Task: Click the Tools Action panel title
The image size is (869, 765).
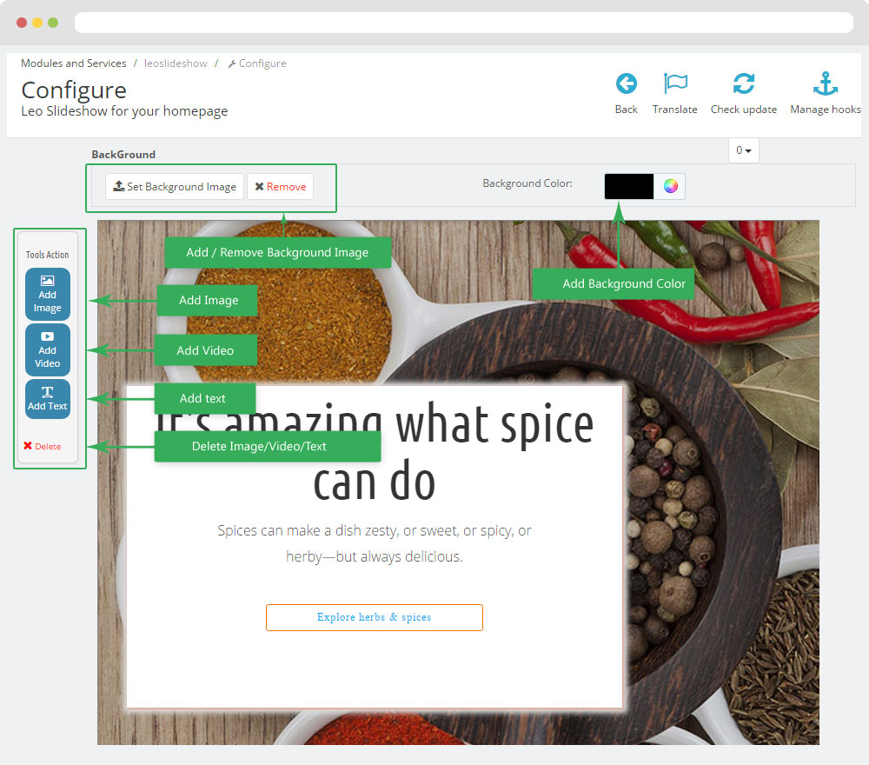Action: tap(47, 255)
